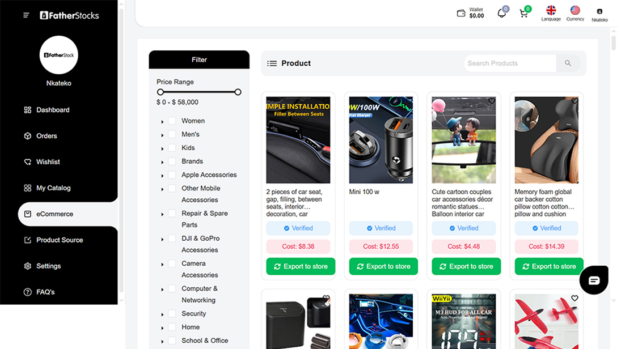This screenshot has width=638, height=349.
Task: Select the Camera Accessories checkbox
Action: click(172, 263)
